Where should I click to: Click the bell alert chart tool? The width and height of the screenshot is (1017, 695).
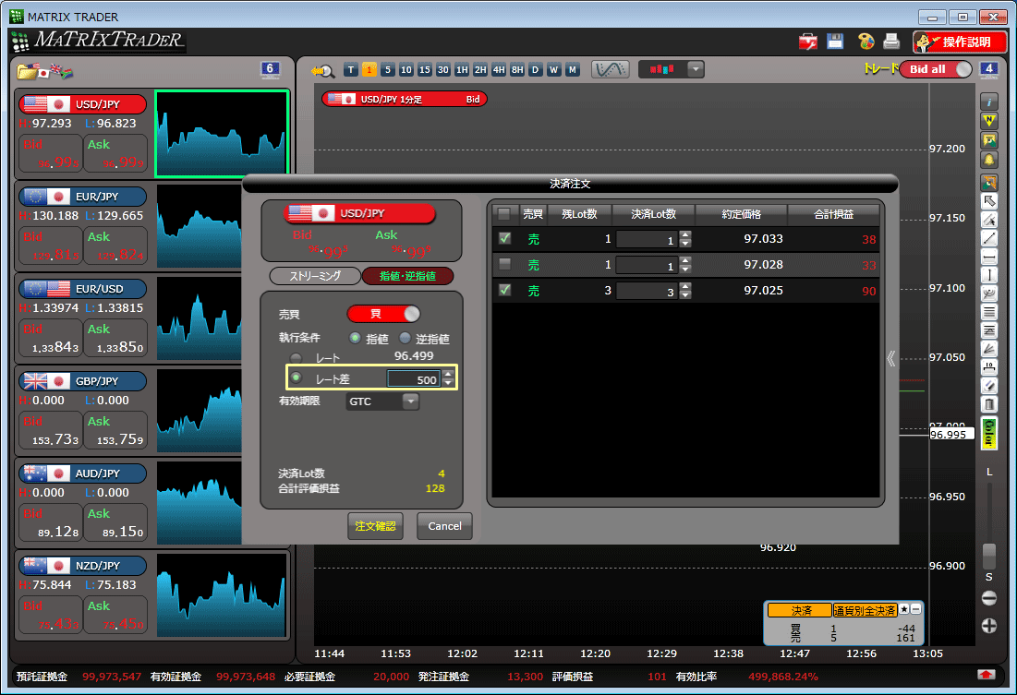pyautogui.click(x=989, y=160)
